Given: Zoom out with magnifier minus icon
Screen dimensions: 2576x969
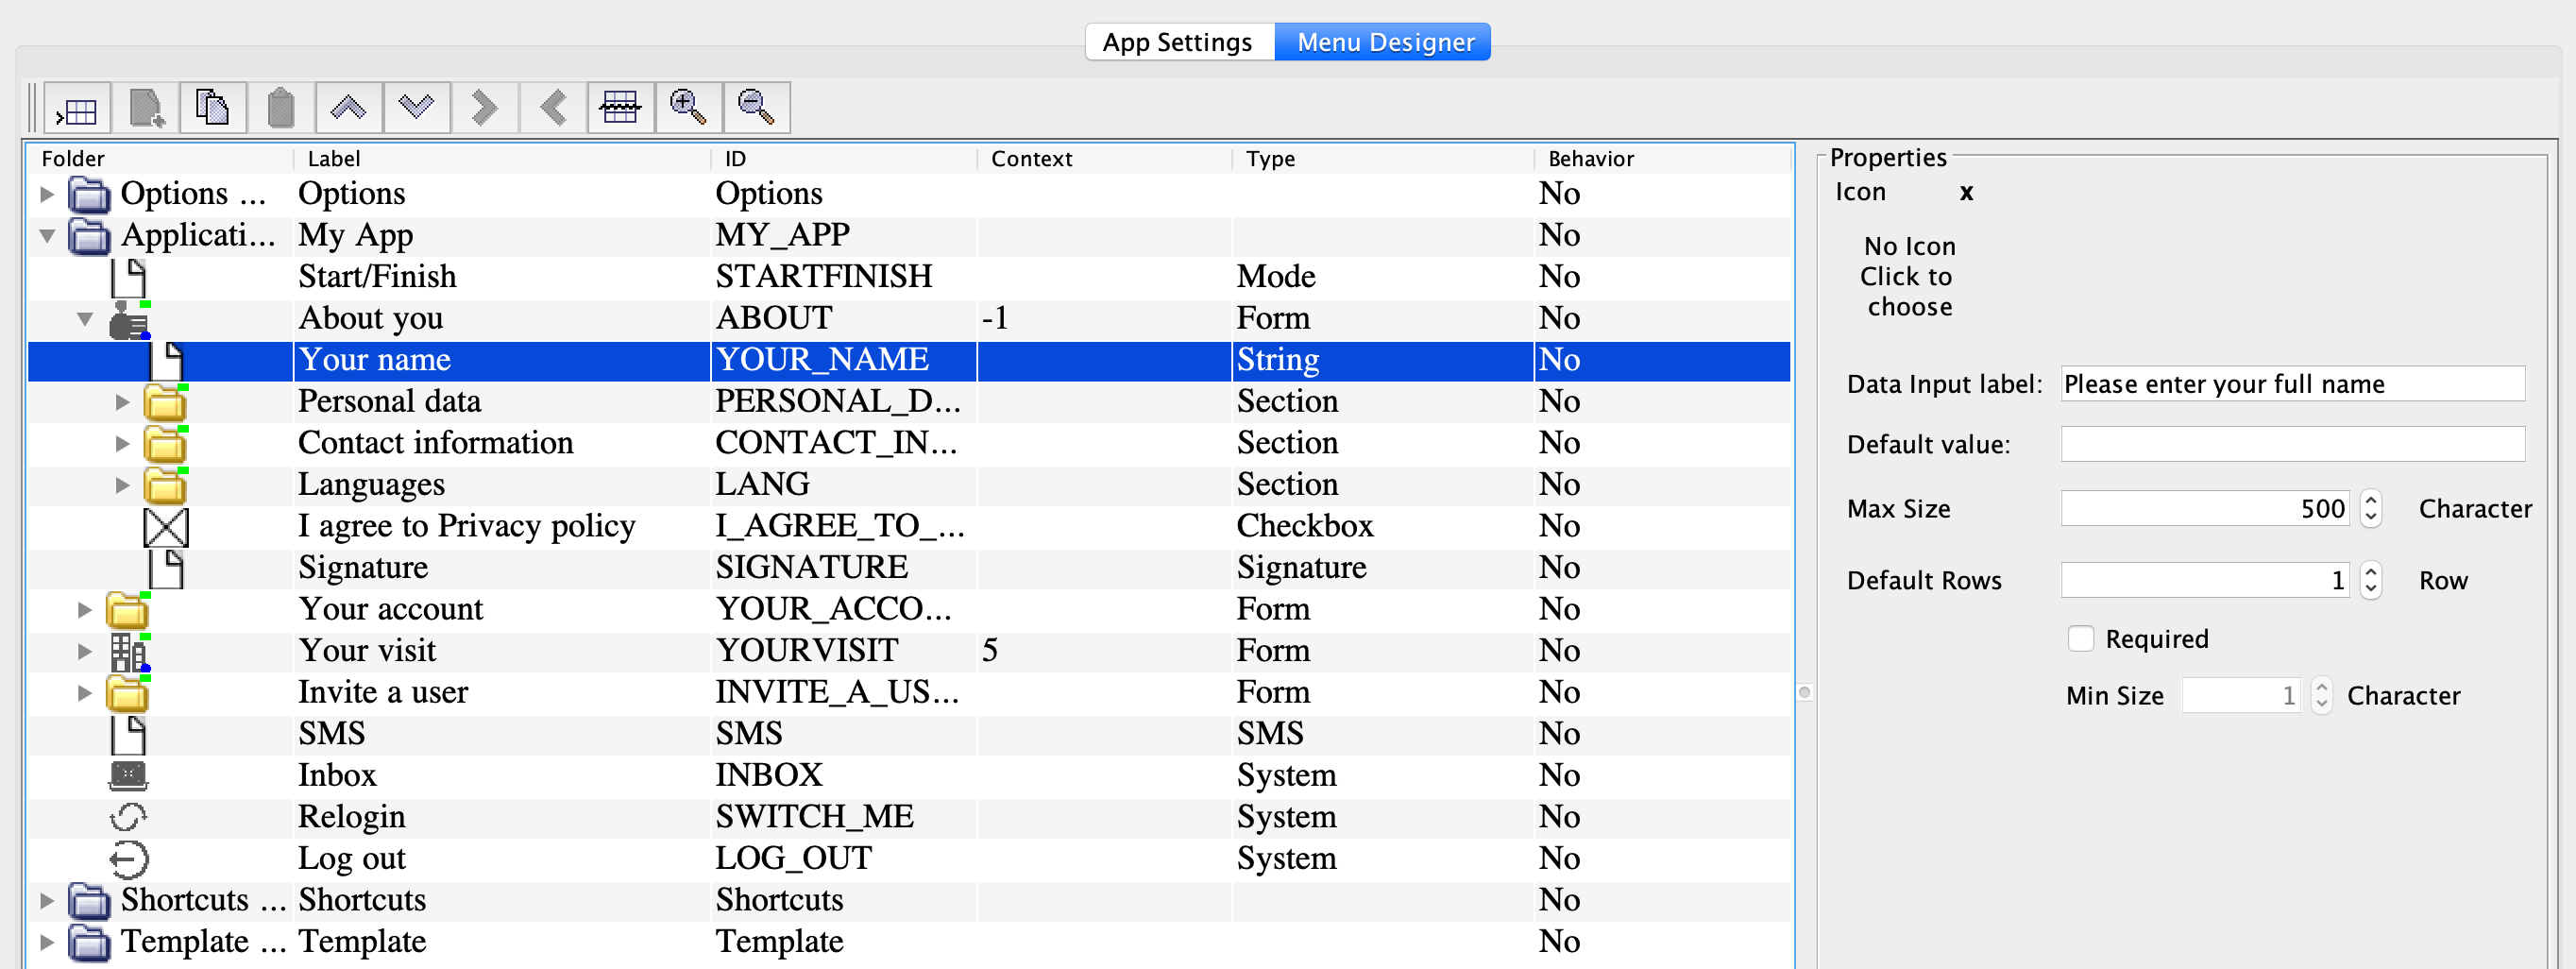Looking at the screenshot, I should click(x=756, y=108).
